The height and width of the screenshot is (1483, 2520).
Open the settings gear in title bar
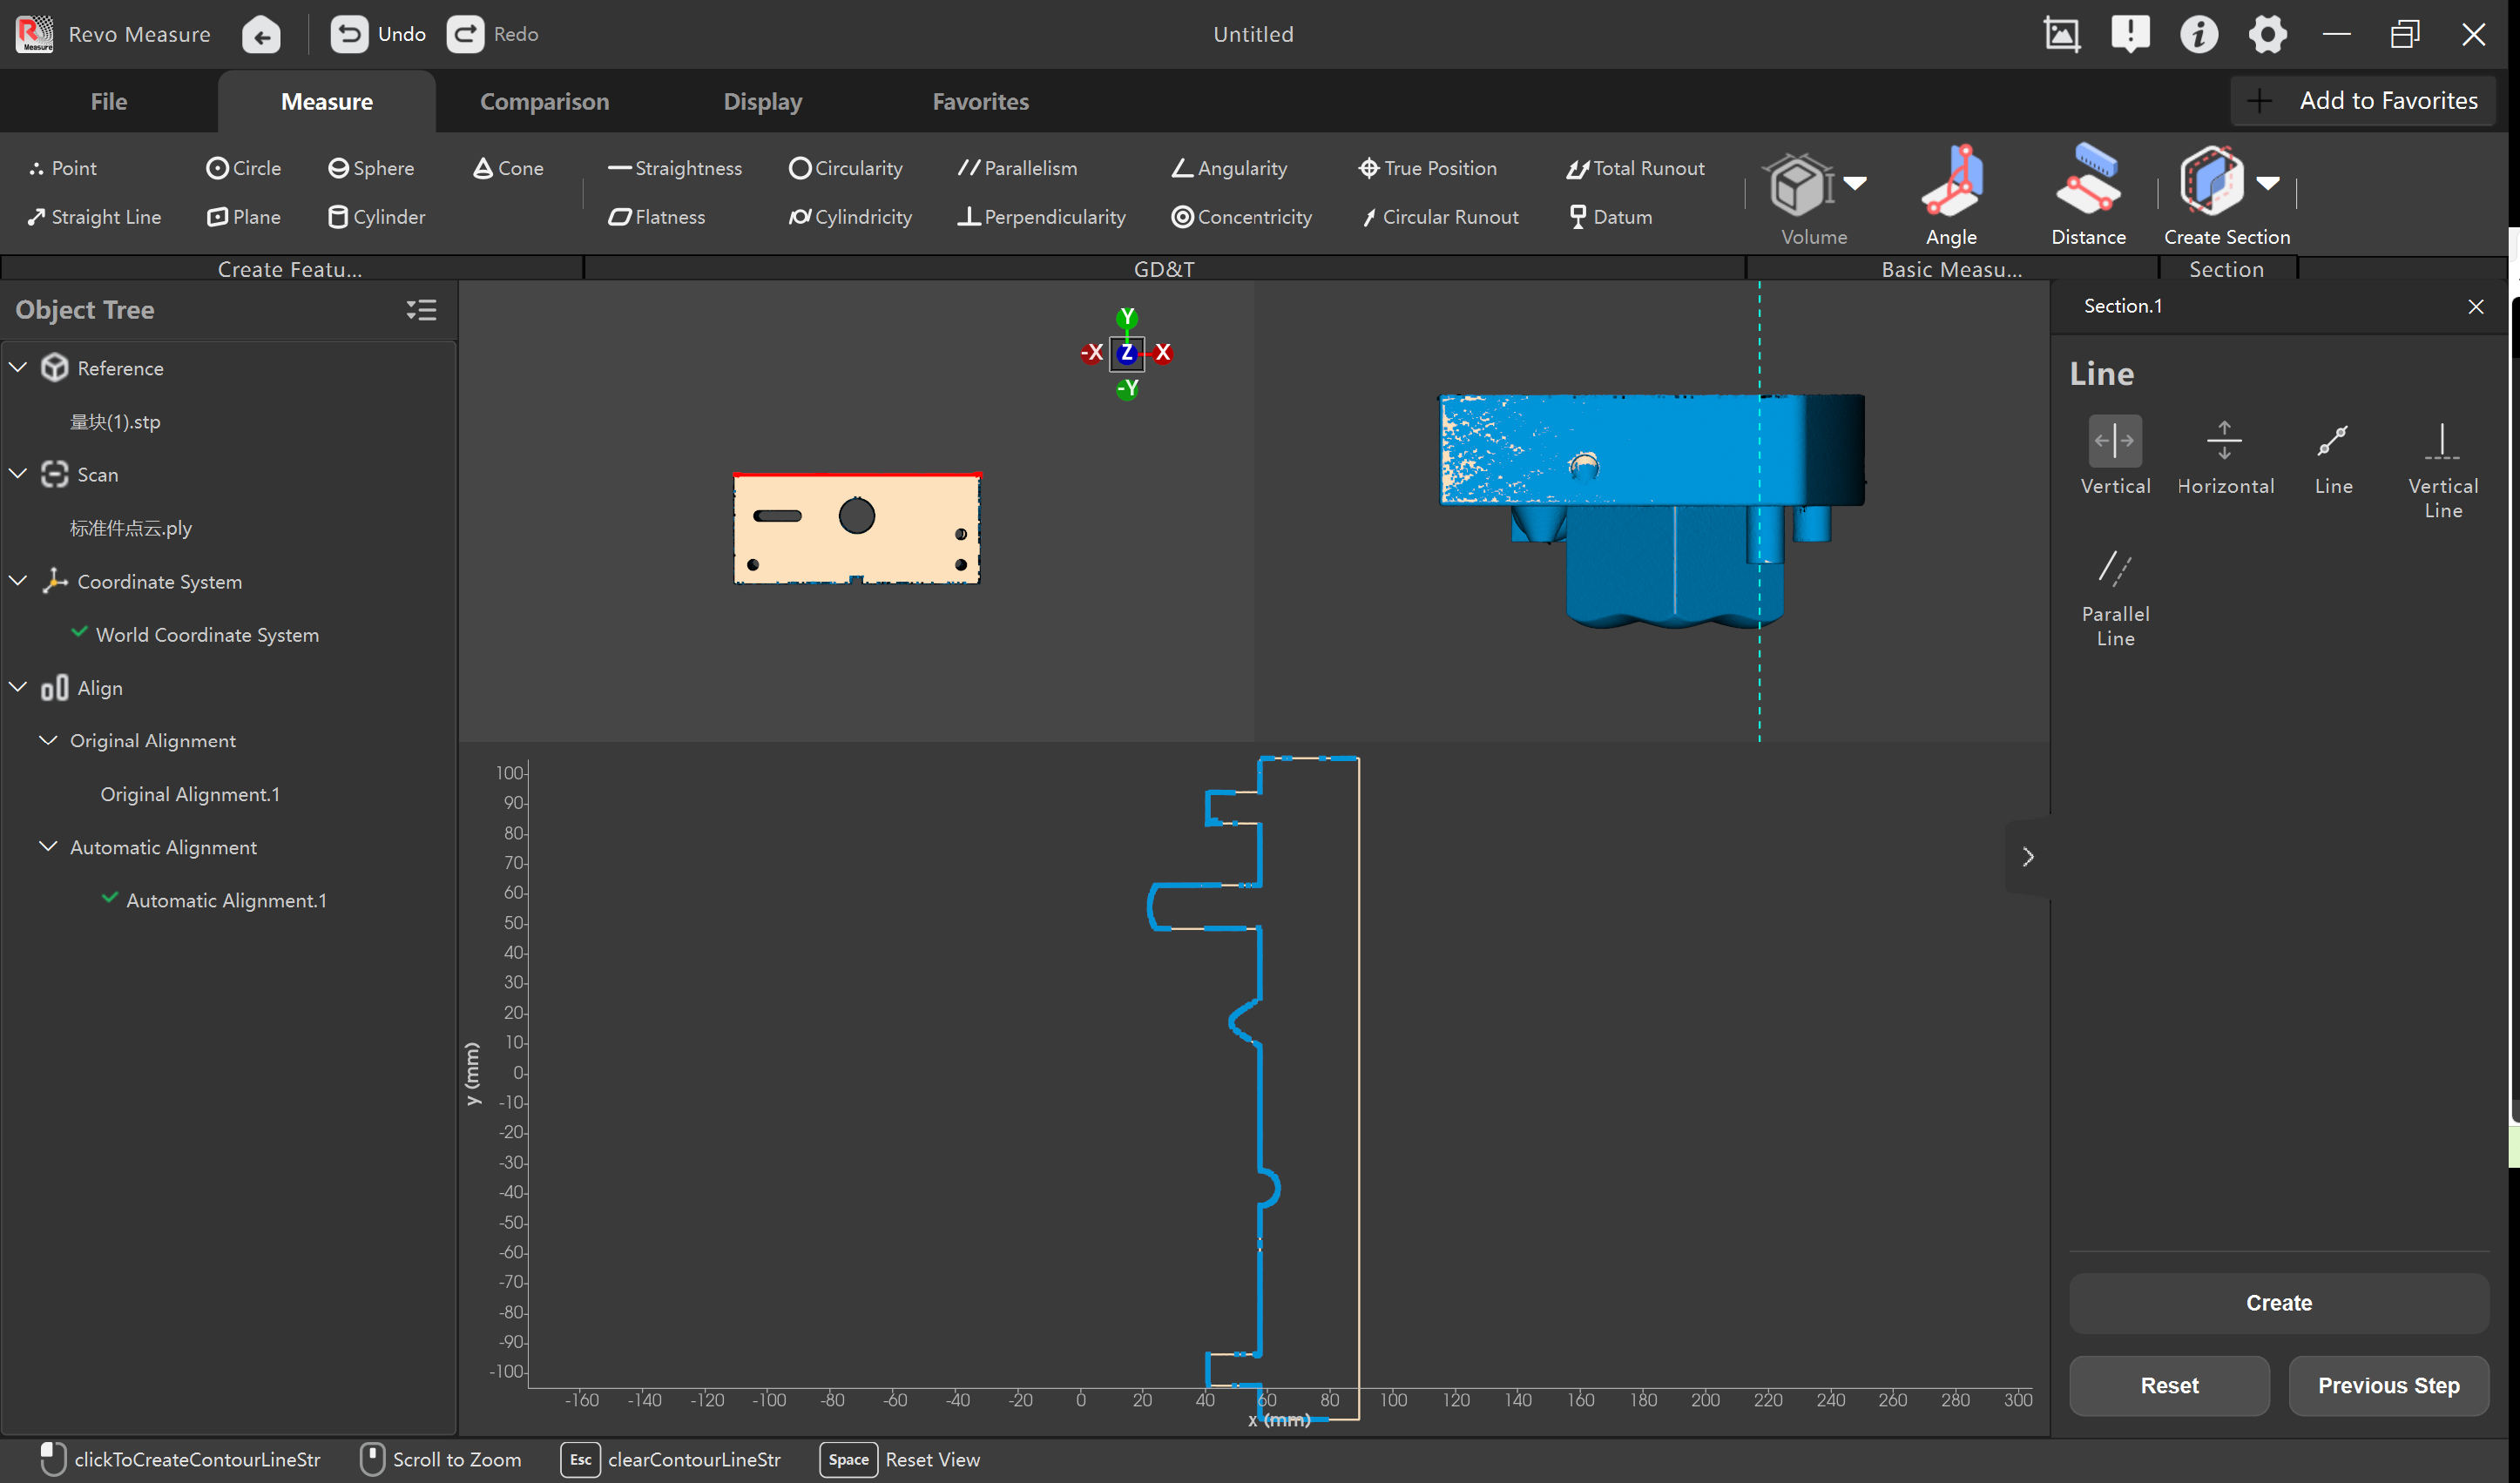[2267, 34]
